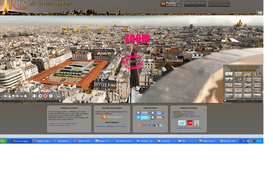Click small Twitter icon in share row
Screen dimensions: 273x171
161,125
